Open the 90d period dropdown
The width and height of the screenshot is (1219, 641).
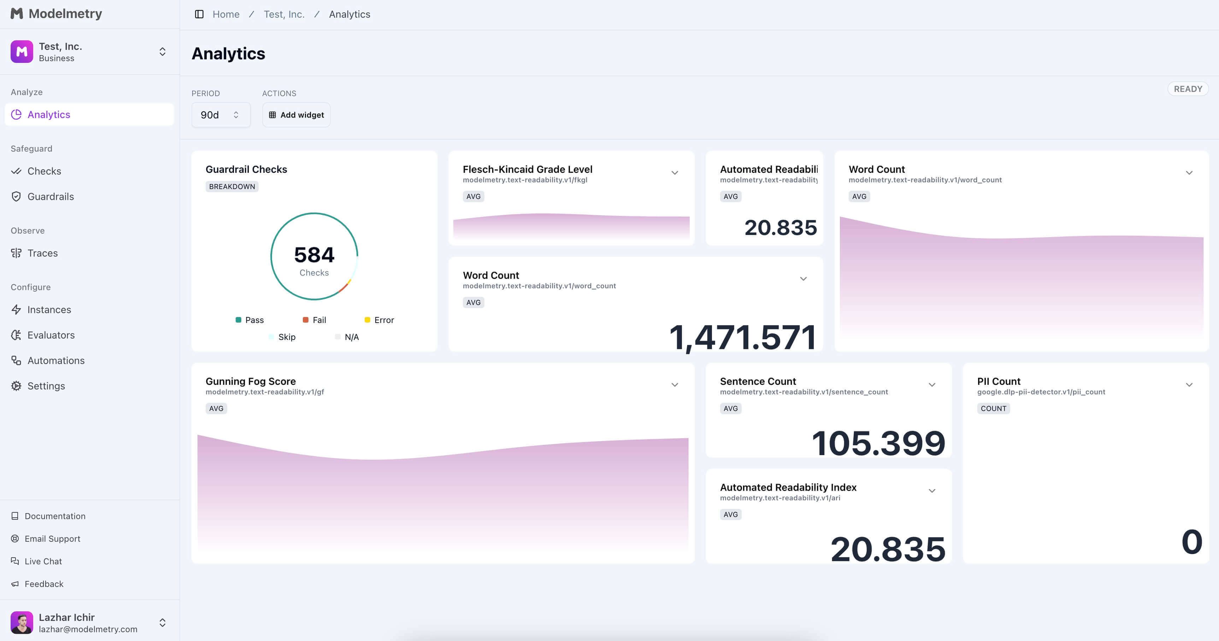point(220,115)
